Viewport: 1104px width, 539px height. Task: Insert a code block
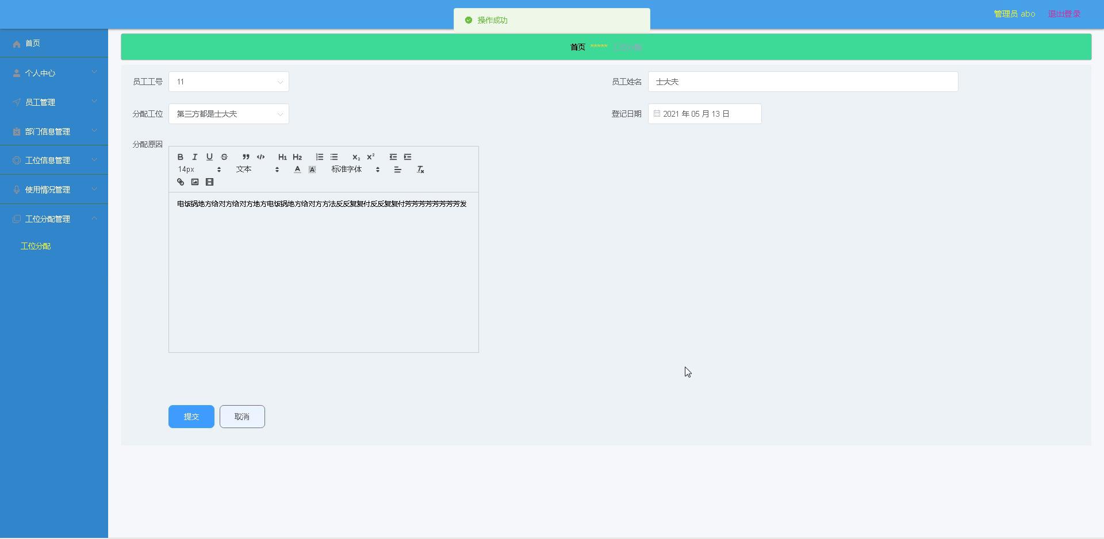tap(260, 157)
